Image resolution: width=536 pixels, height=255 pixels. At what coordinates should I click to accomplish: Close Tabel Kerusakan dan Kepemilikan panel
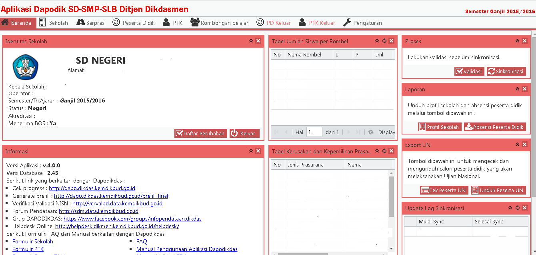[391, 151]
